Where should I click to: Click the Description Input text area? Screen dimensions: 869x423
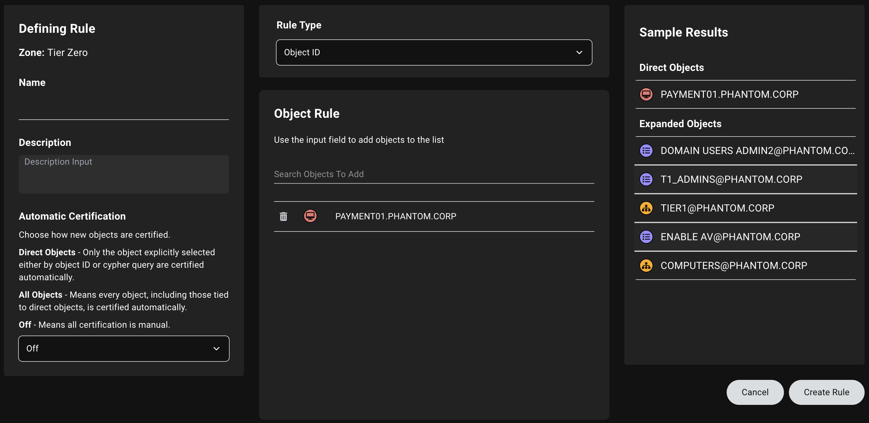124,174
